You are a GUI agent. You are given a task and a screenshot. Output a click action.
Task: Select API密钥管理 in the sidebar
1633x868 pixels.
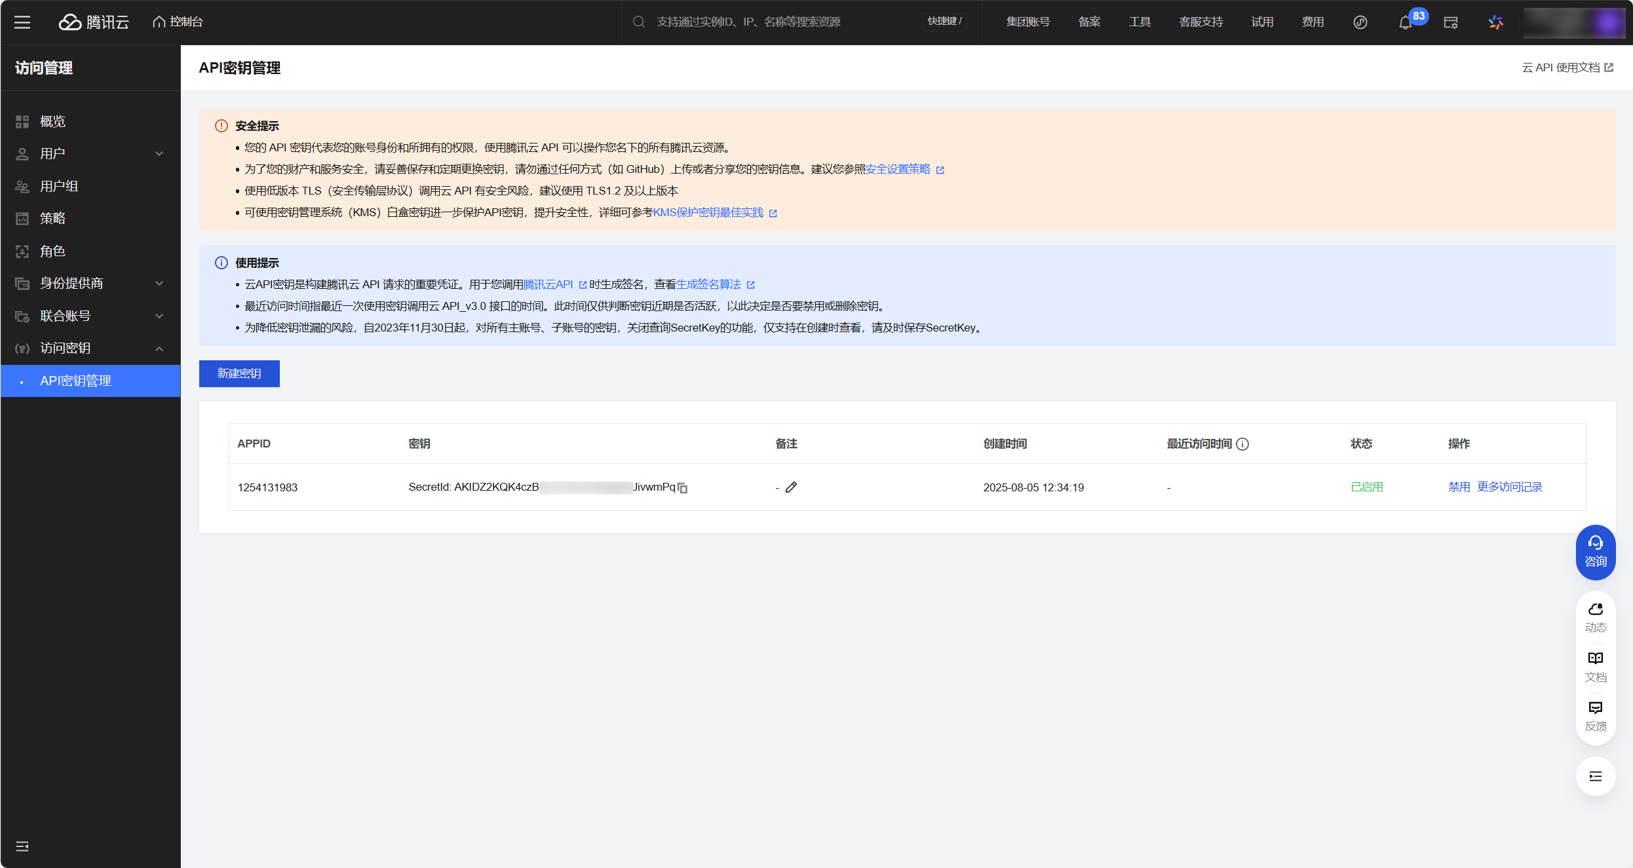tap(90, 381)
